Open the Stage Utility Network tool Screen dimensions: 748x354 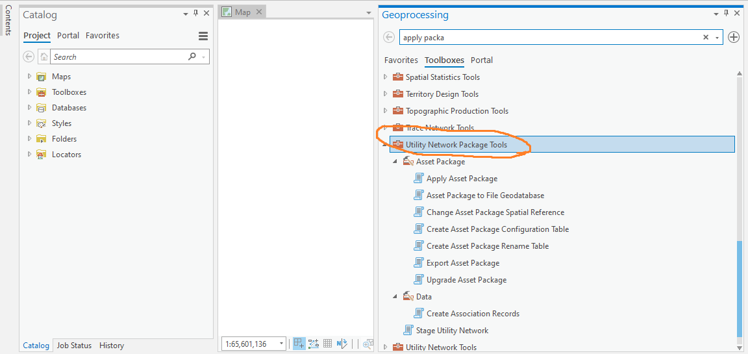click(x=452, y=330)
